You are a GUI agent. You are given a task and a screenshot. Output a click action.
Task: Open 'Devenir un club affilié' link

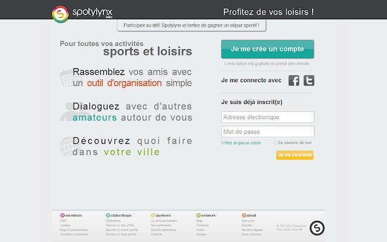click(120, 225)
